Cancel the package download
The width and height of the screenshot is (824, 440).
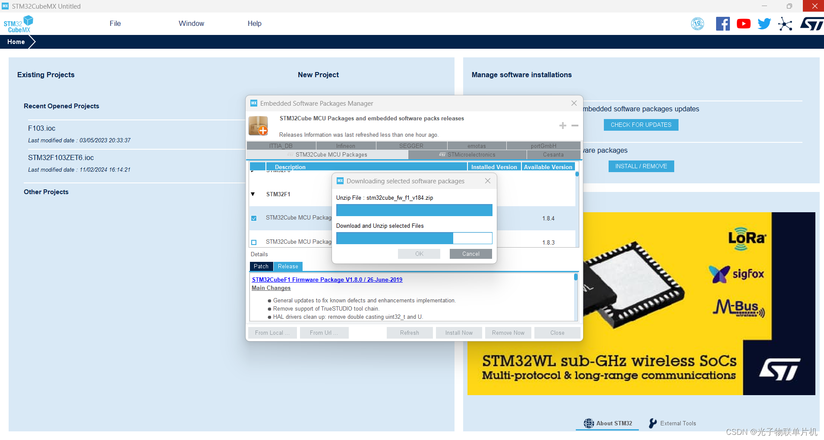click(x=470, y=254)
